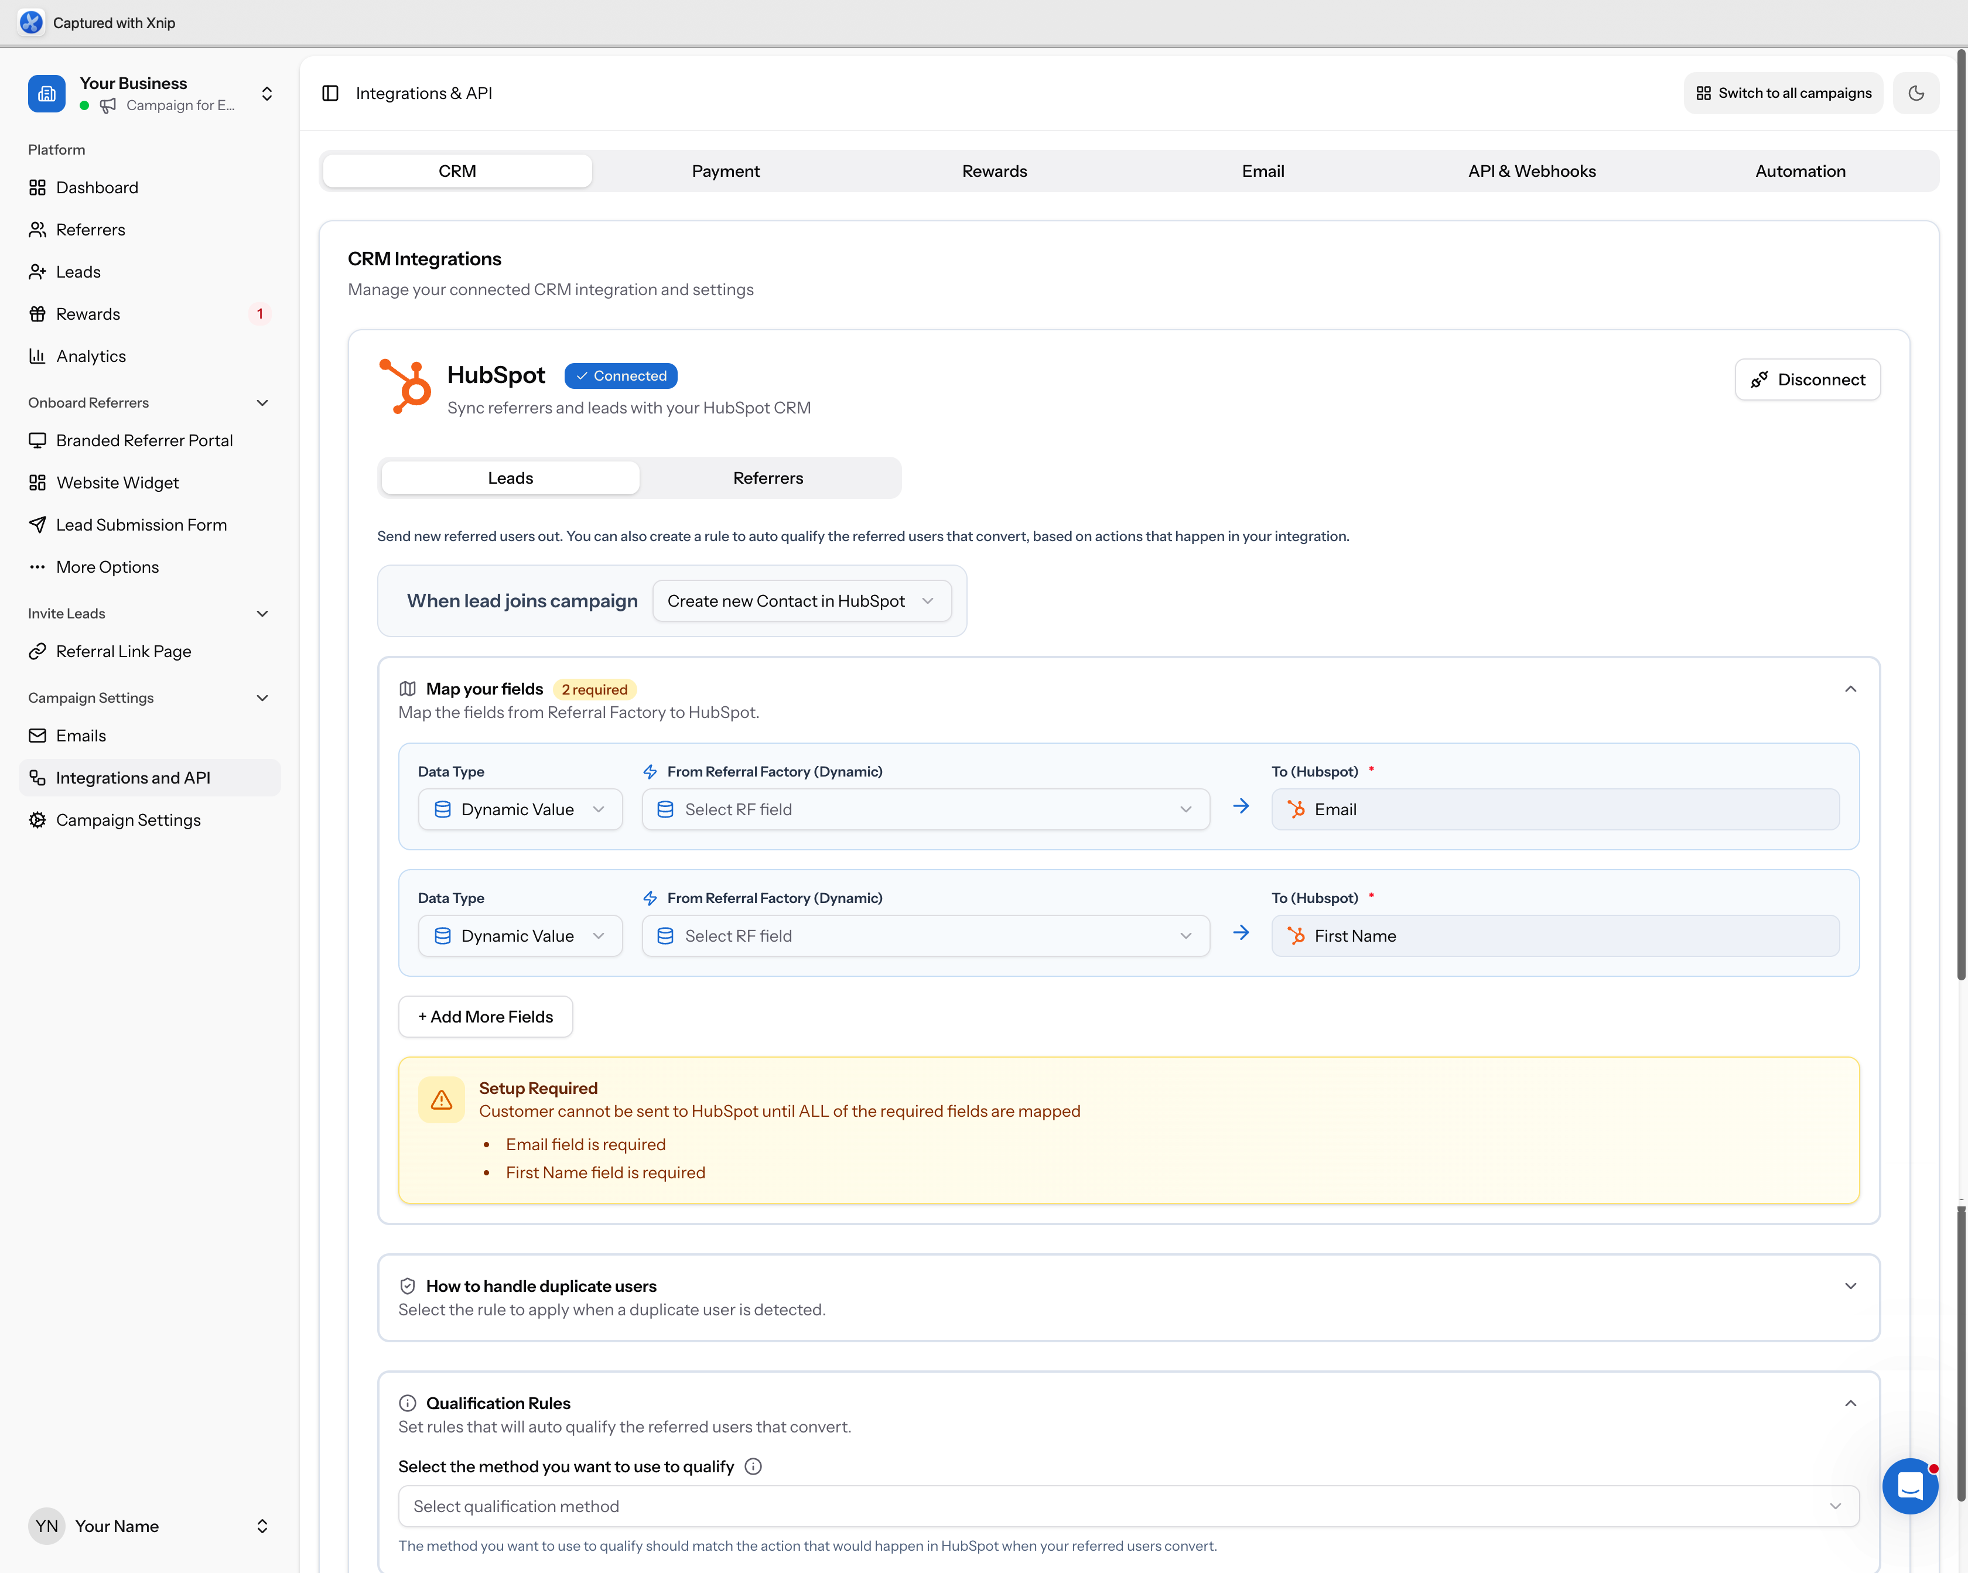Toggle dark mode with the moon icon
This screenshot has width=1968, height=1573.
1916,92
